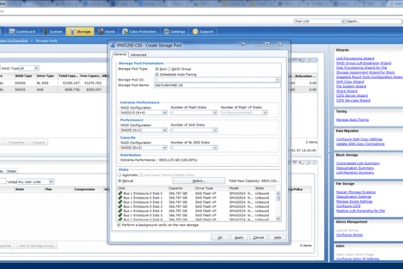Screen dimensions: 403x269
Task: Open the Storage menu
Action: point(80,32)
